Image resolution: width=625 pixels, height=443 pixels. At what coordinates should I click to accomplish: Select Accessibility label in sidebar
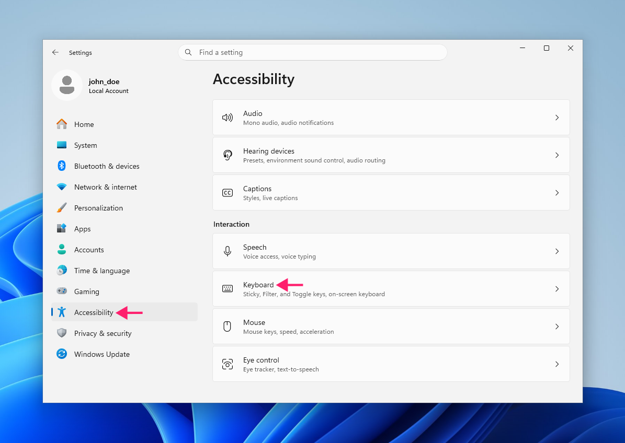94,312
